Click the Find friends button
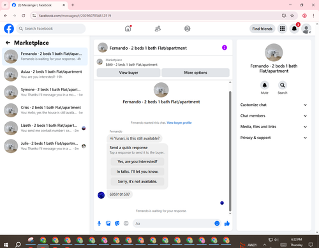The image size is (319, 248). [262, 29]
